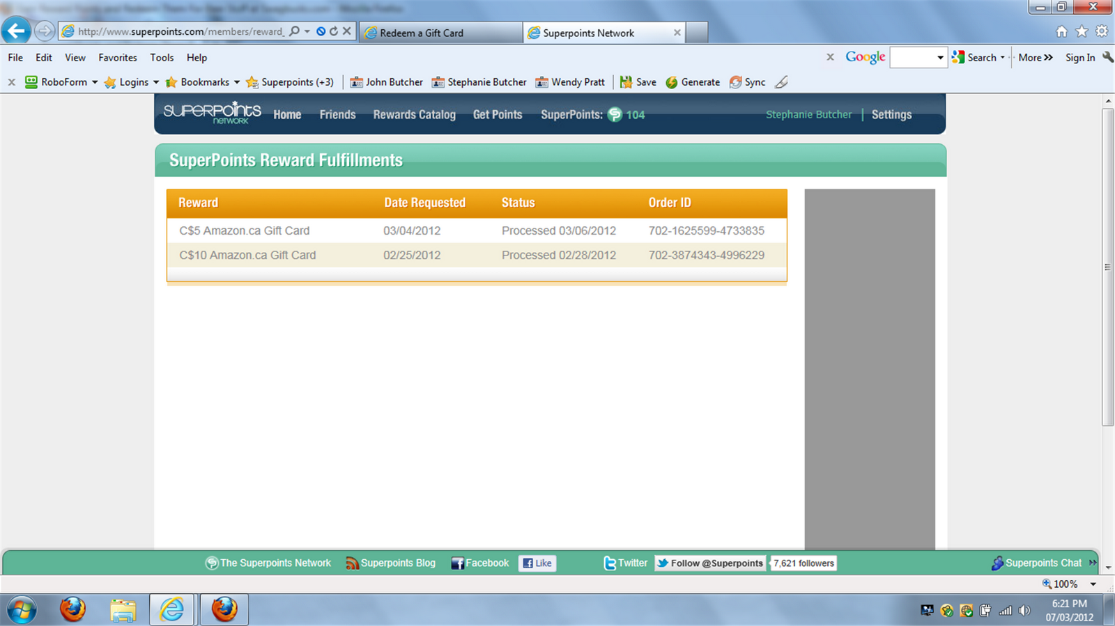Open the Twitter footer link
Image resolution: width=1115 pixels, height=626 pixels.
625,563
